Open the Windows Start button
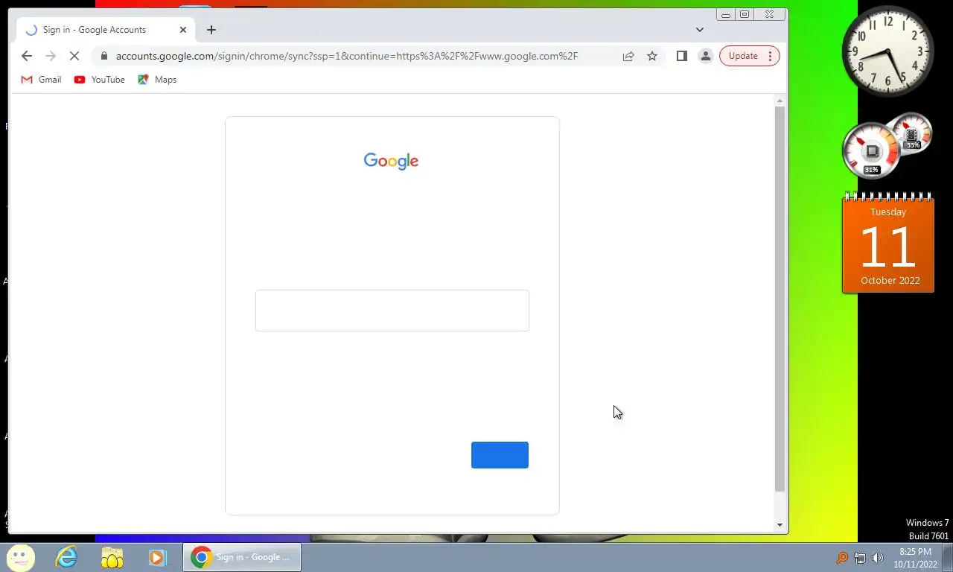 [x=20, y=557]
